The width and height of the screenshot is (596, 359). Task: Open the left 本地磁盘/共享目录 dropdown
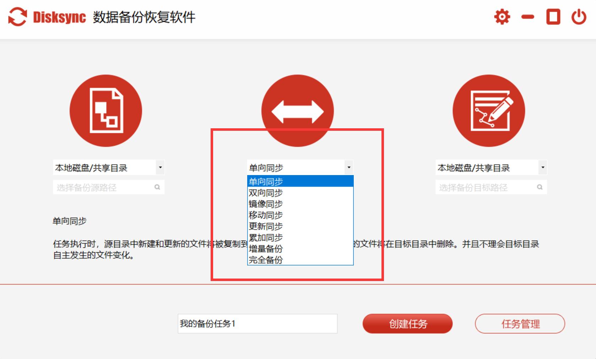click(x=161, y=167)
